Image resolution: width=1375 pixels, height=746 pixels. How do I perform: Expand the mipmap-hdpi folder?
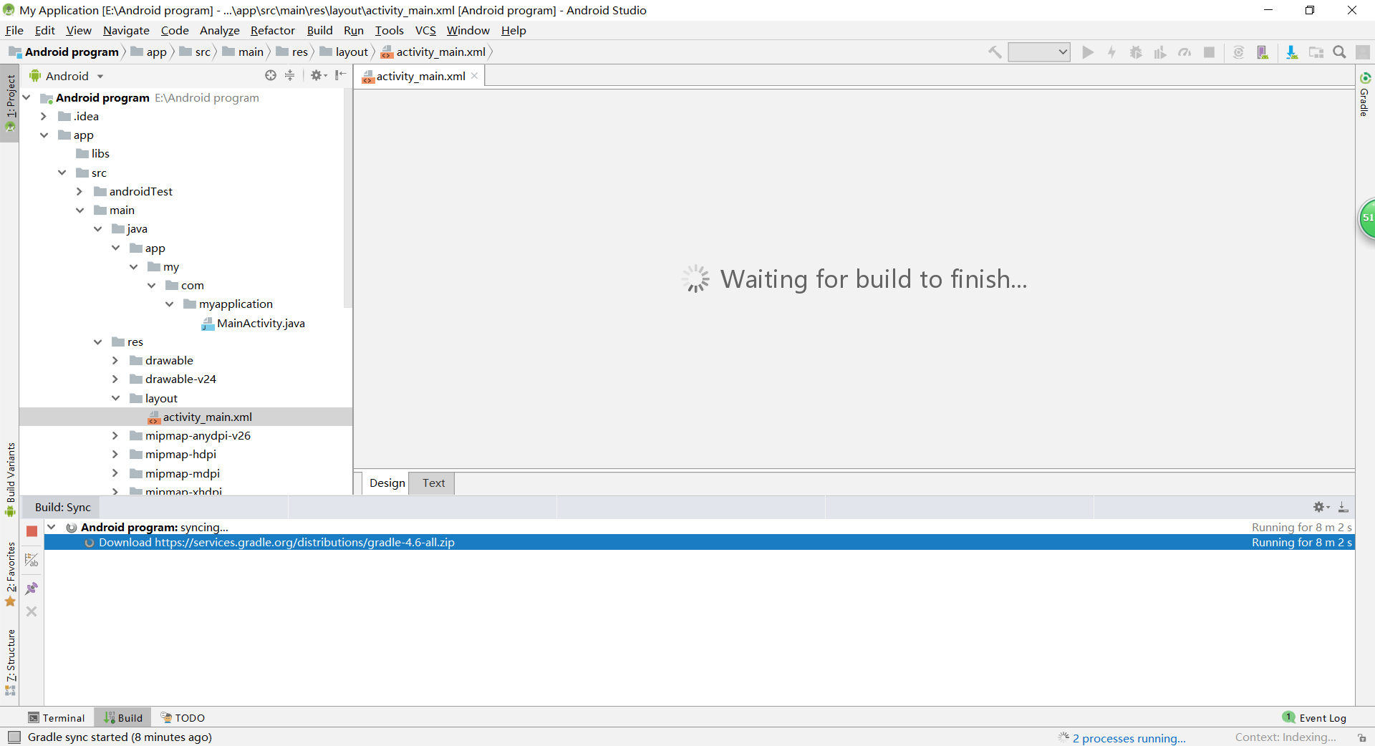click(x=115, y=455)
